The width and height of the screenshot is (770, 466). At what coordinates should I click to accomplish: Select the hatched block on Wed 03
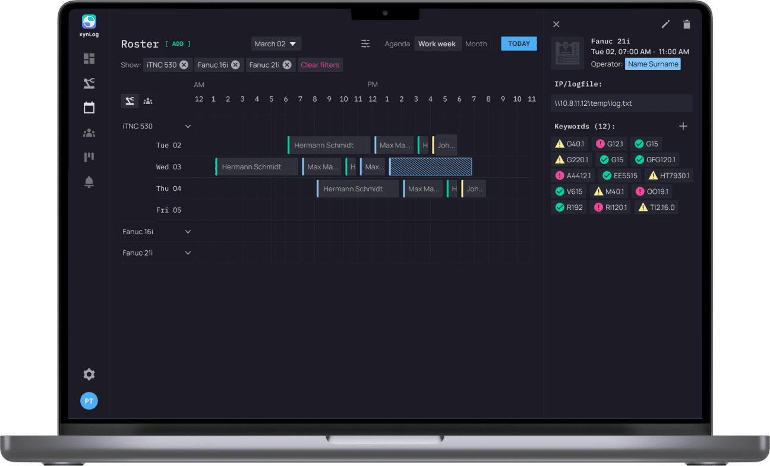[431, 167]
